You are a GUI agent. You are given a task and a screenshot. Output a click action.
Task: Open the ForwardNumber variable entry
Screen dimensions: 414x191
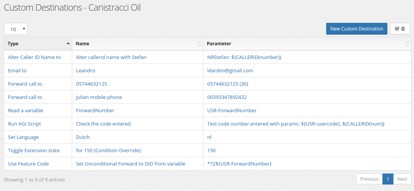(95, 110)
